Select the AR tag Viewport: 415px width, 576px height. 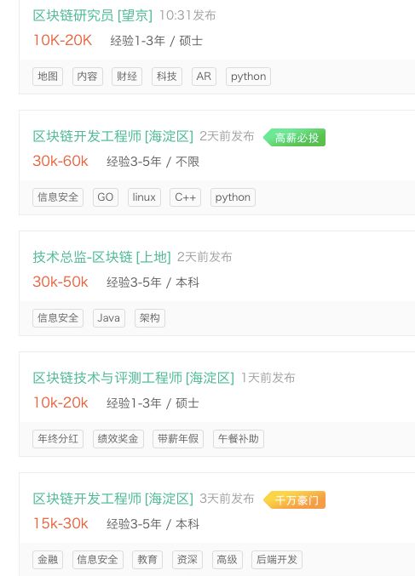(x=204, y=77)
